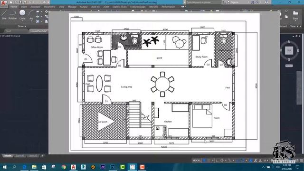The image size is (304, 171).
Task: Open Chrome from the taskbar
Action: point(64,167)
